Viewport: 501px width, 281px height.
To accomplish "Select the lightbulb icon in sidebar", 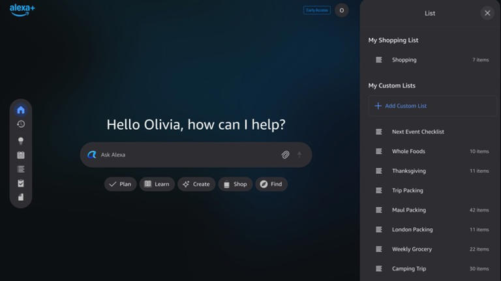I will coord(21,141).
